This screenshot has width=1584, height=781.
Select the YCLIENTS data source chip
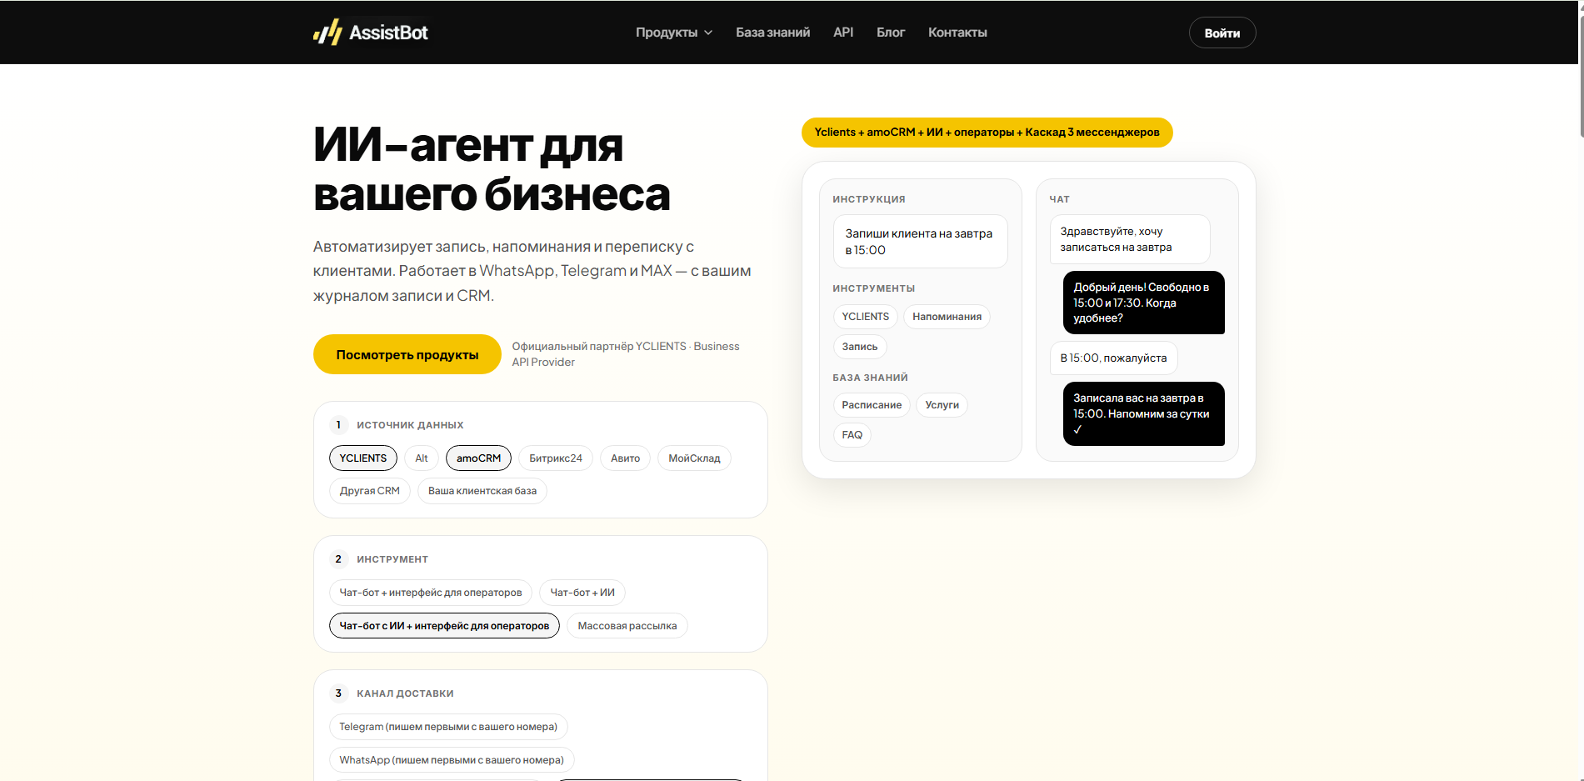[363, 458]
